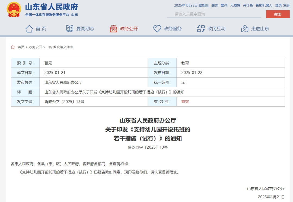Click the 政务公开 breadcrumb link

coord(36,47)
